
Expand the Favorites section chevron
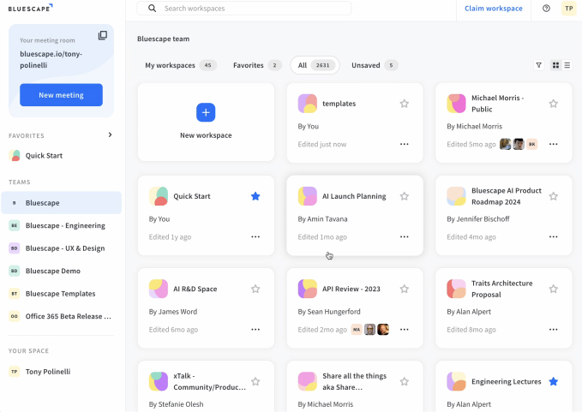tap(110, 134)
